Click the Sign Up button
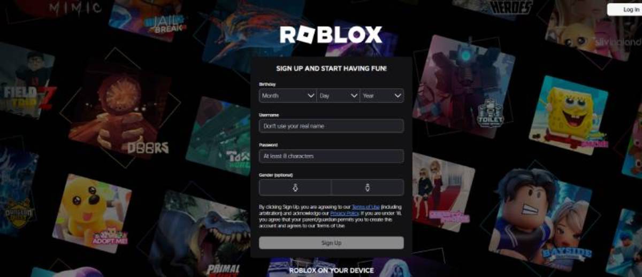 point(331,243)
